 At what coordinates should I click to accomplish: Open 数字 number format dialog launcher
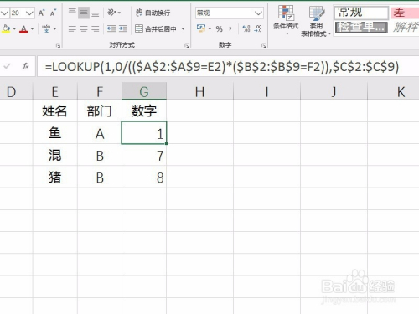pyautogui.click(x=264, y=45)
